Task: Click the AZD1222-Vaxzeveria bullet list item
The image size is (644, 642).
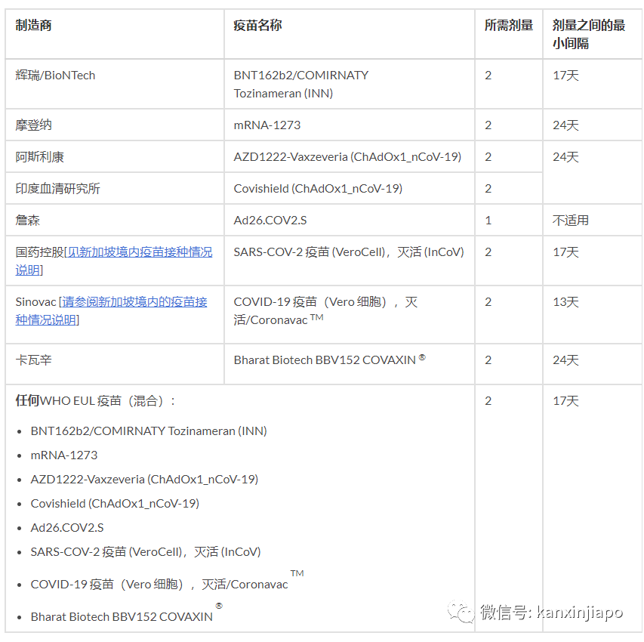Action: pyautogui.click(x=144, y=480)
